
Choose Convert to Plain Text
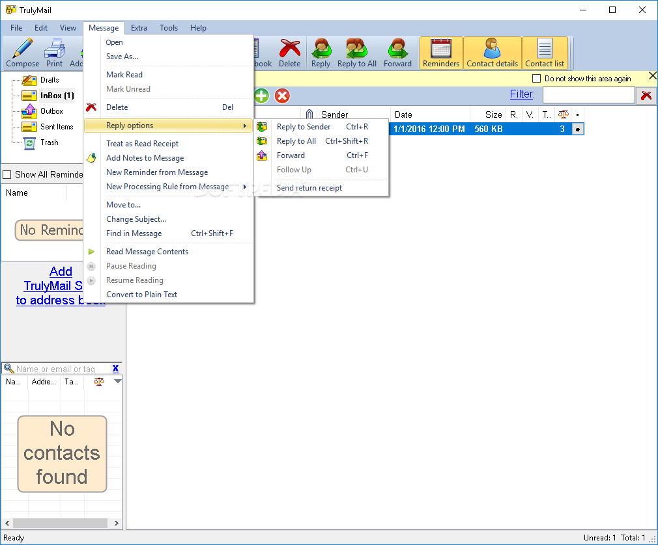tap(169, 295)
